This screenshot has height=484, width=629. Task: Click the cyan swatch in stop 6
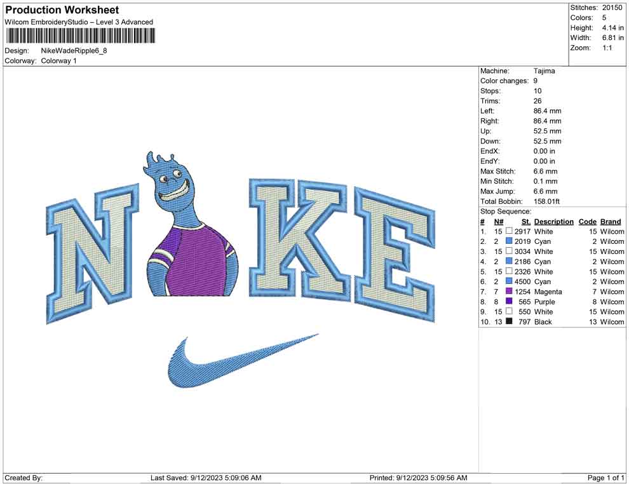pos(509,281)
